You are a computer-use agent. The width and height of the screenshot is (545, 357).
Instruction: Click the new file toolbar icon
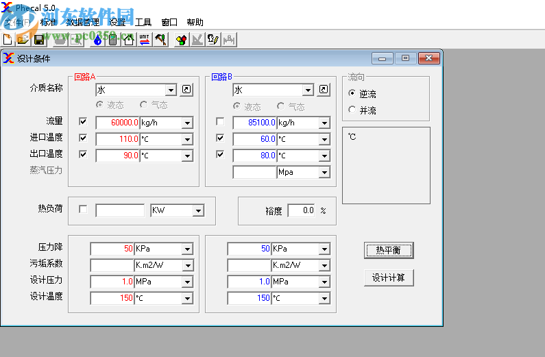coord(8,40)
